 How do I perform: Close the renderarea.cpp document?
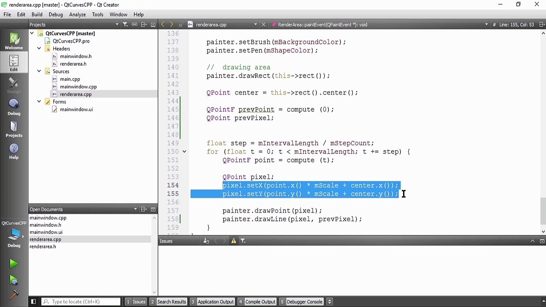point(263,25)
